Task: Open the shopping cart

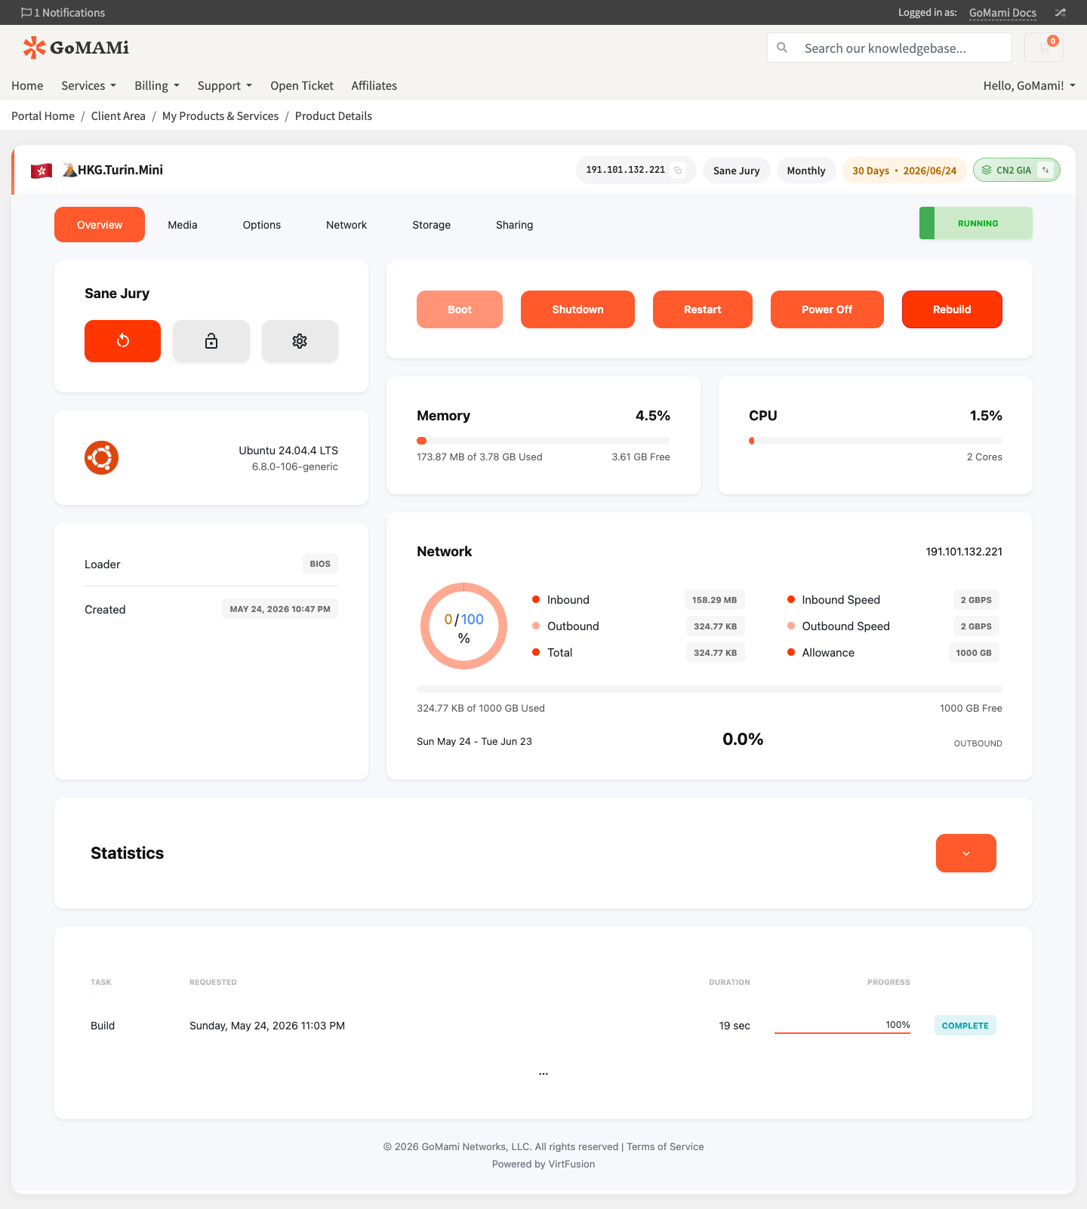Action: pyautogui.click(x=1044, y=48)
